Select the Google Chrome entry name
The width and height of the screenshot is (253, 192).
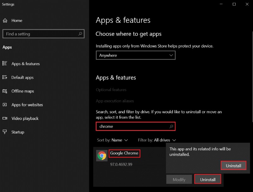tap(124, 153)
